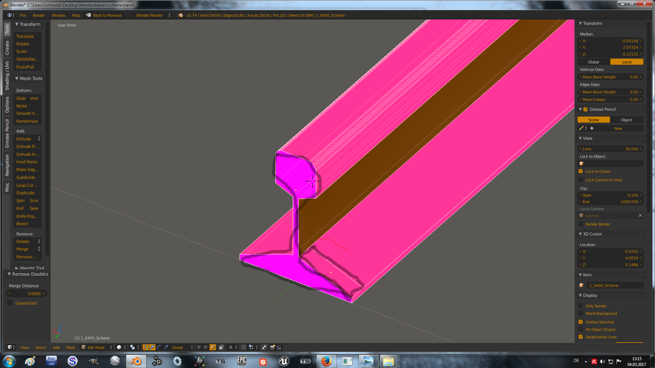Click Back to Previous button

104,15
